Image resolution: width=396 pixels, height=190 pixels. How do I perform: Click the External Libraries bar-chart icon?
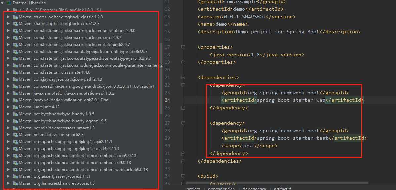tap(9, 3)
